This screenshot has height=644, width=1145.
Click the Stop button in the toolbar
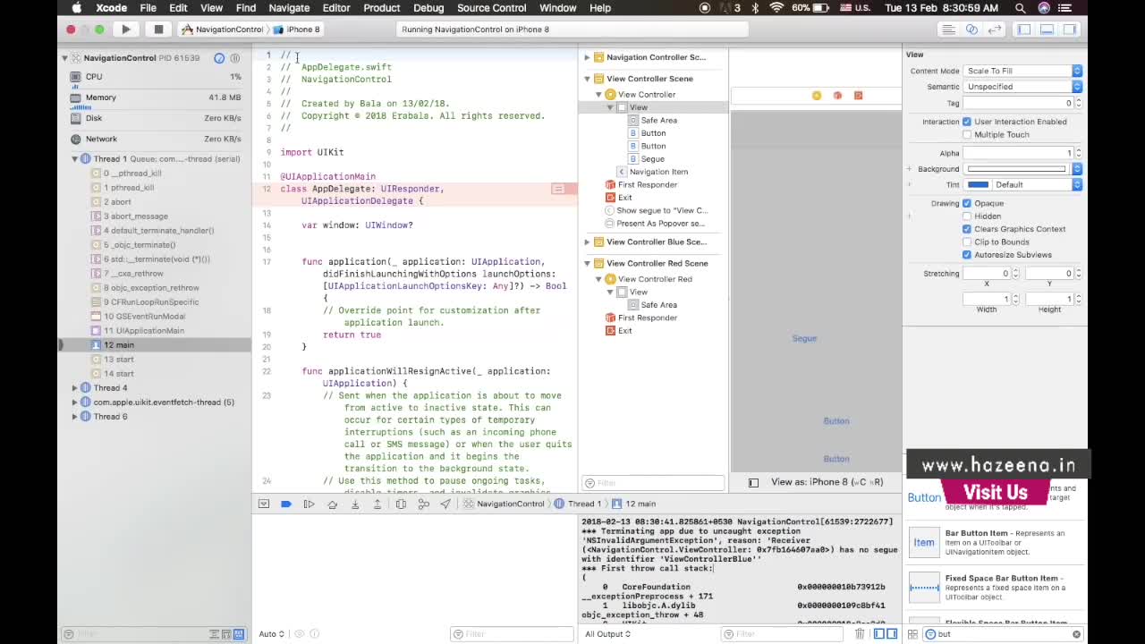point(158,30)
